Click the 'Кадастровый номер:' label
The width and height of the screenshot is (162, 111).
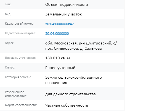20,24
